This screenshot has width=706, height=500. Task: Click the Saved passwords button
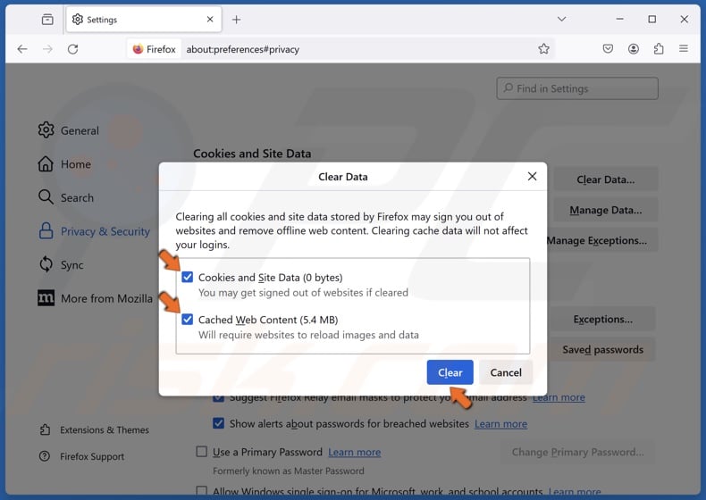(x=603, y=350)
